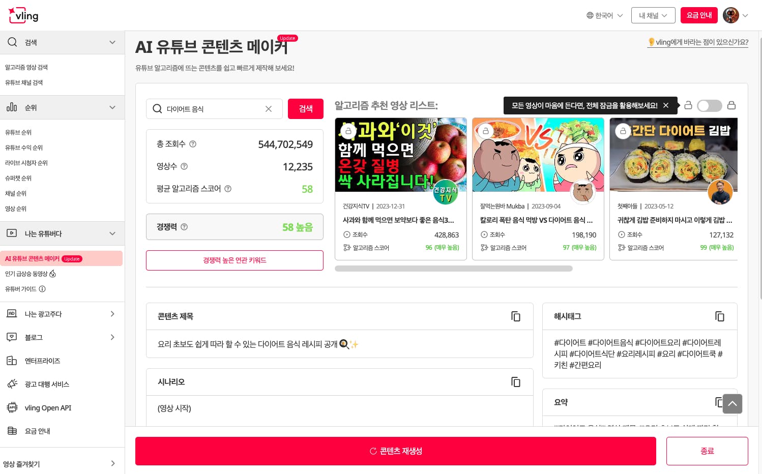Open 인기 급상승 동영상 in sidebar
Image resolution: width=762 pixels, height=474 pixels.
[31, 274]
